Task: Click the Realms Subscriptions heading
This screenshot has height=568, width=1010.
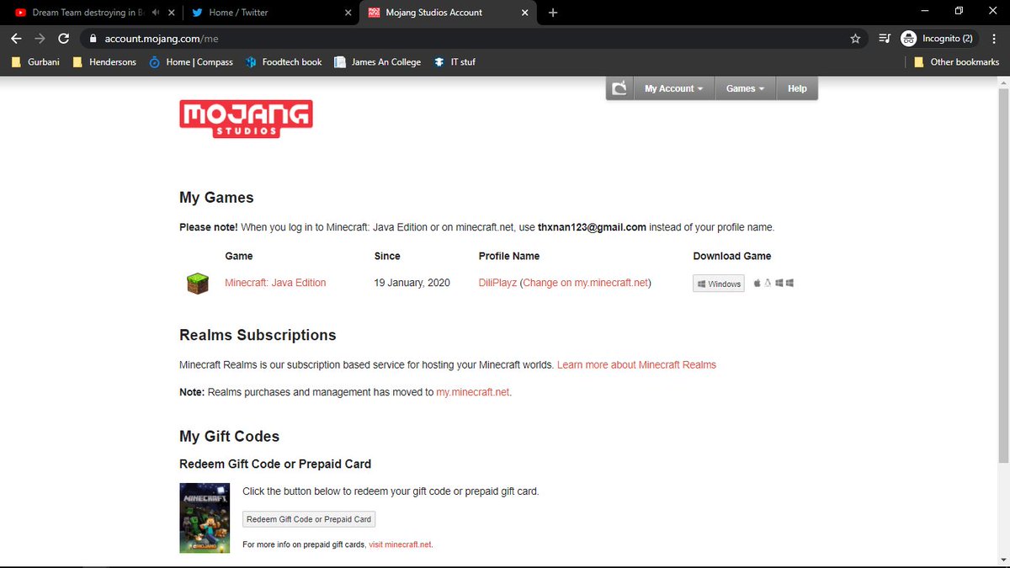Action: [258, 335]
